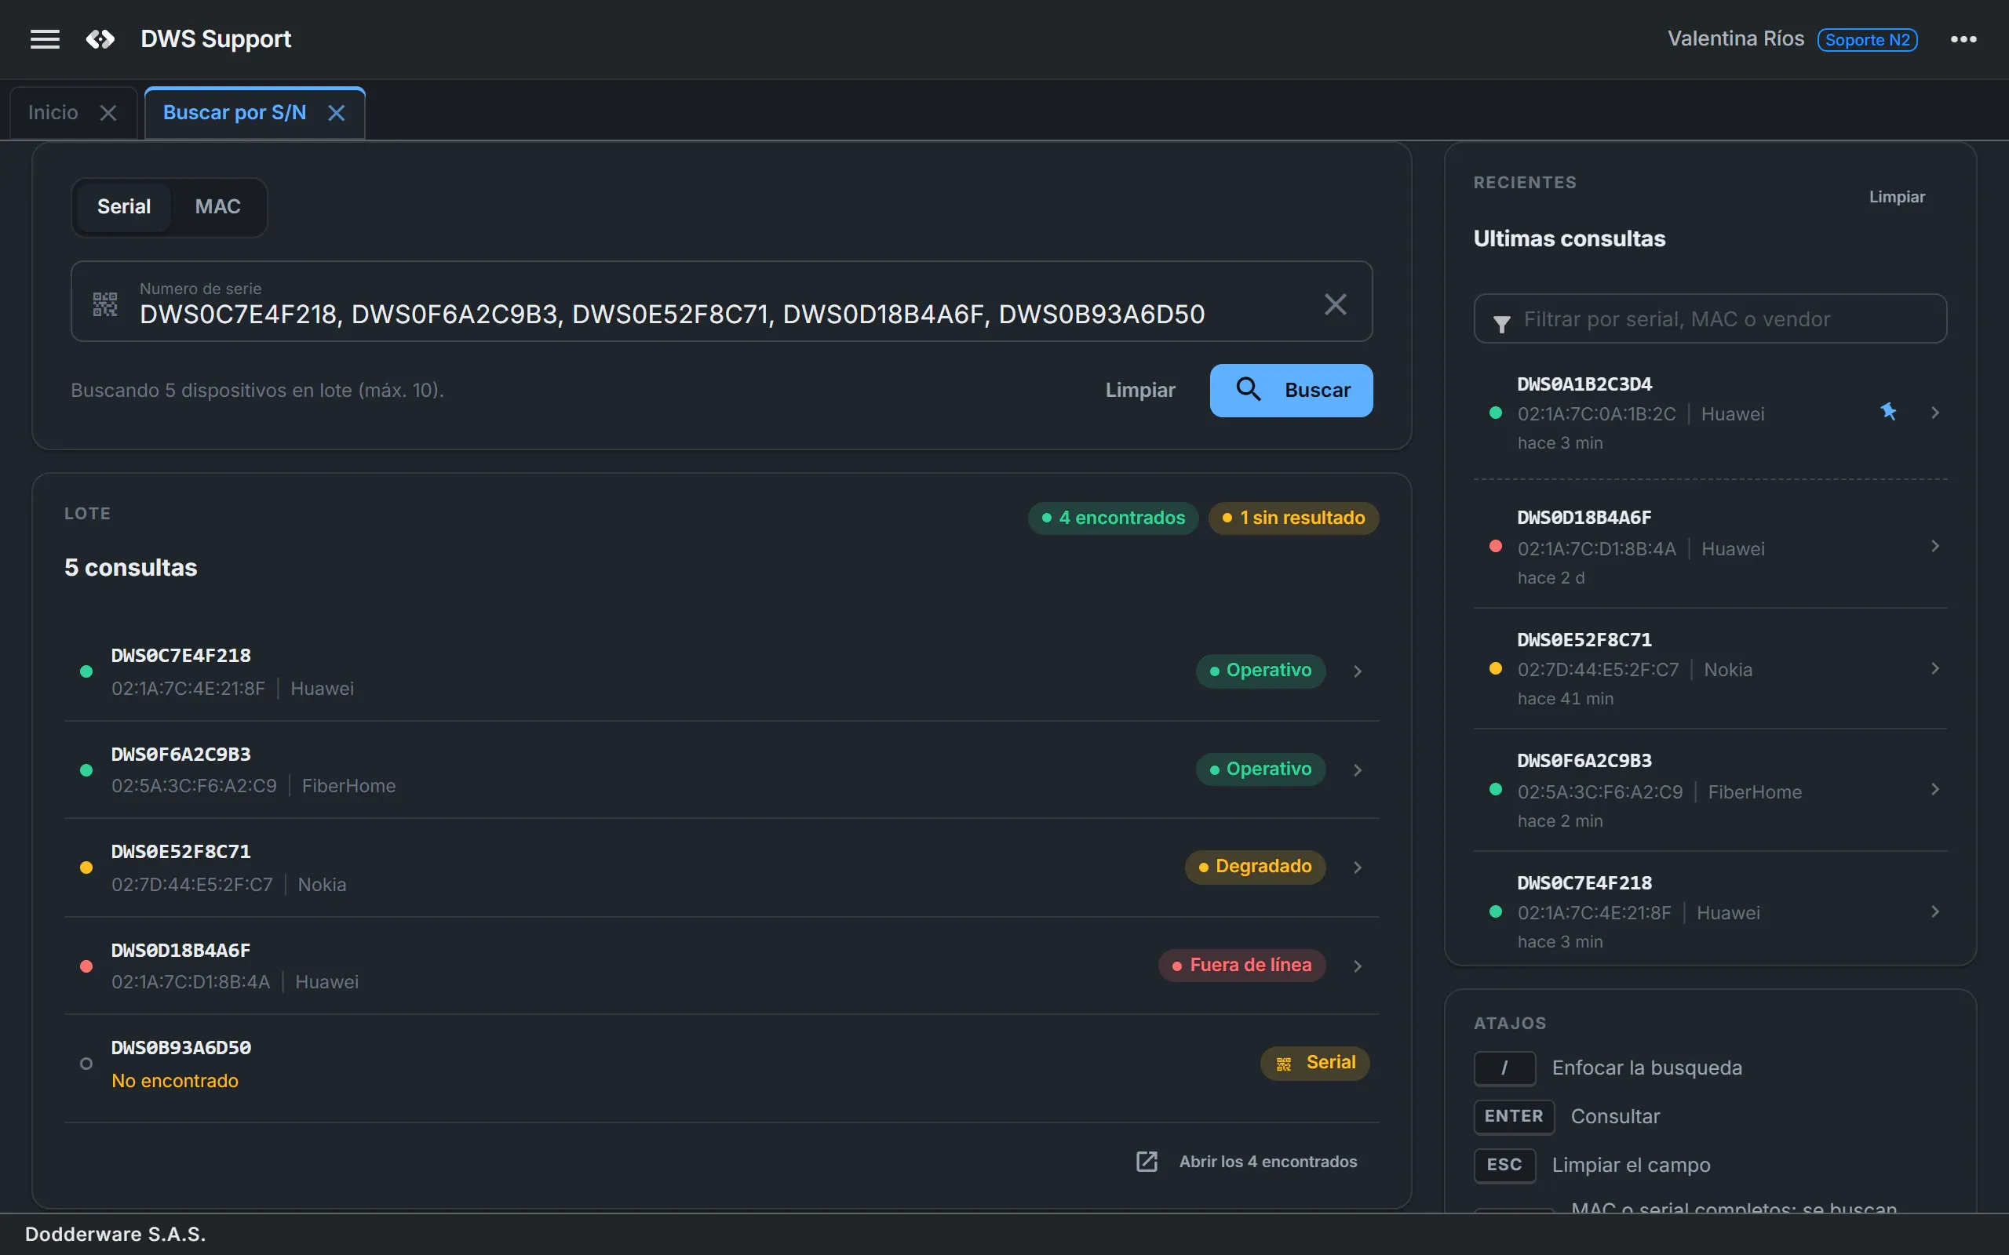The height and width of the screenshot is (1255, 2009).
Task: Expand the DWS0F6A2C9B3 batch result
Action: pyautogui.click(x=1358, y=769)
